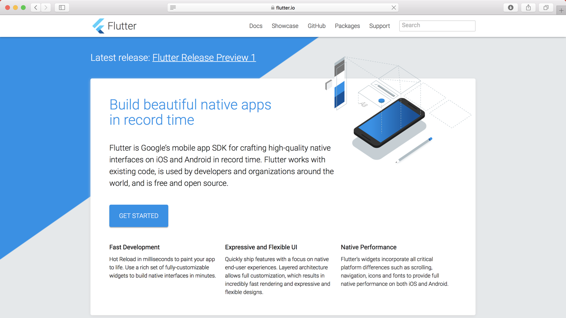566x318 pixels.
Task: Stop loading with the address bar X
Action: point(393,7)
